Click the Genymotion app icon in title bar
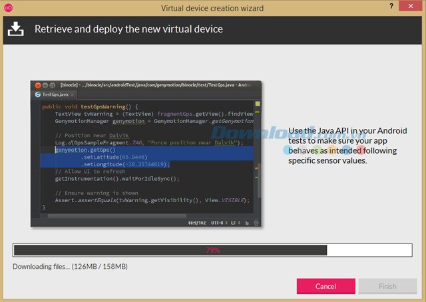The height and width of the screenshot is (302, 426). tap(7, 8)
